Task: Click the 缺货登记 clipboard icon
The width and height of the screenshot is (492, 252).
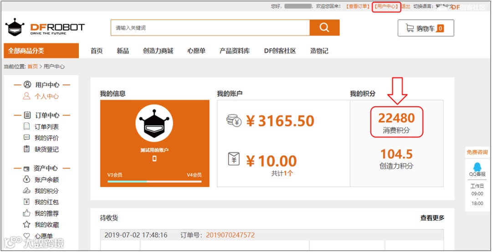Action: point(27,149)
